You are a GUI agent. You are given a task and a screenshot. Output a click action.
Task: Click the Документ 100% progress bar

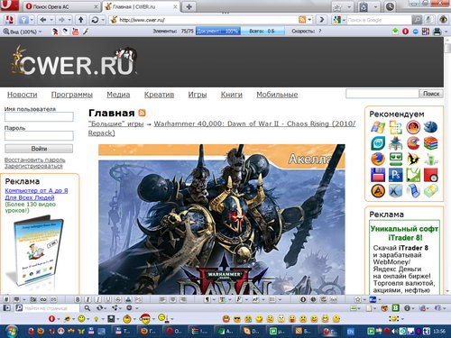click(x=218, y=31)
